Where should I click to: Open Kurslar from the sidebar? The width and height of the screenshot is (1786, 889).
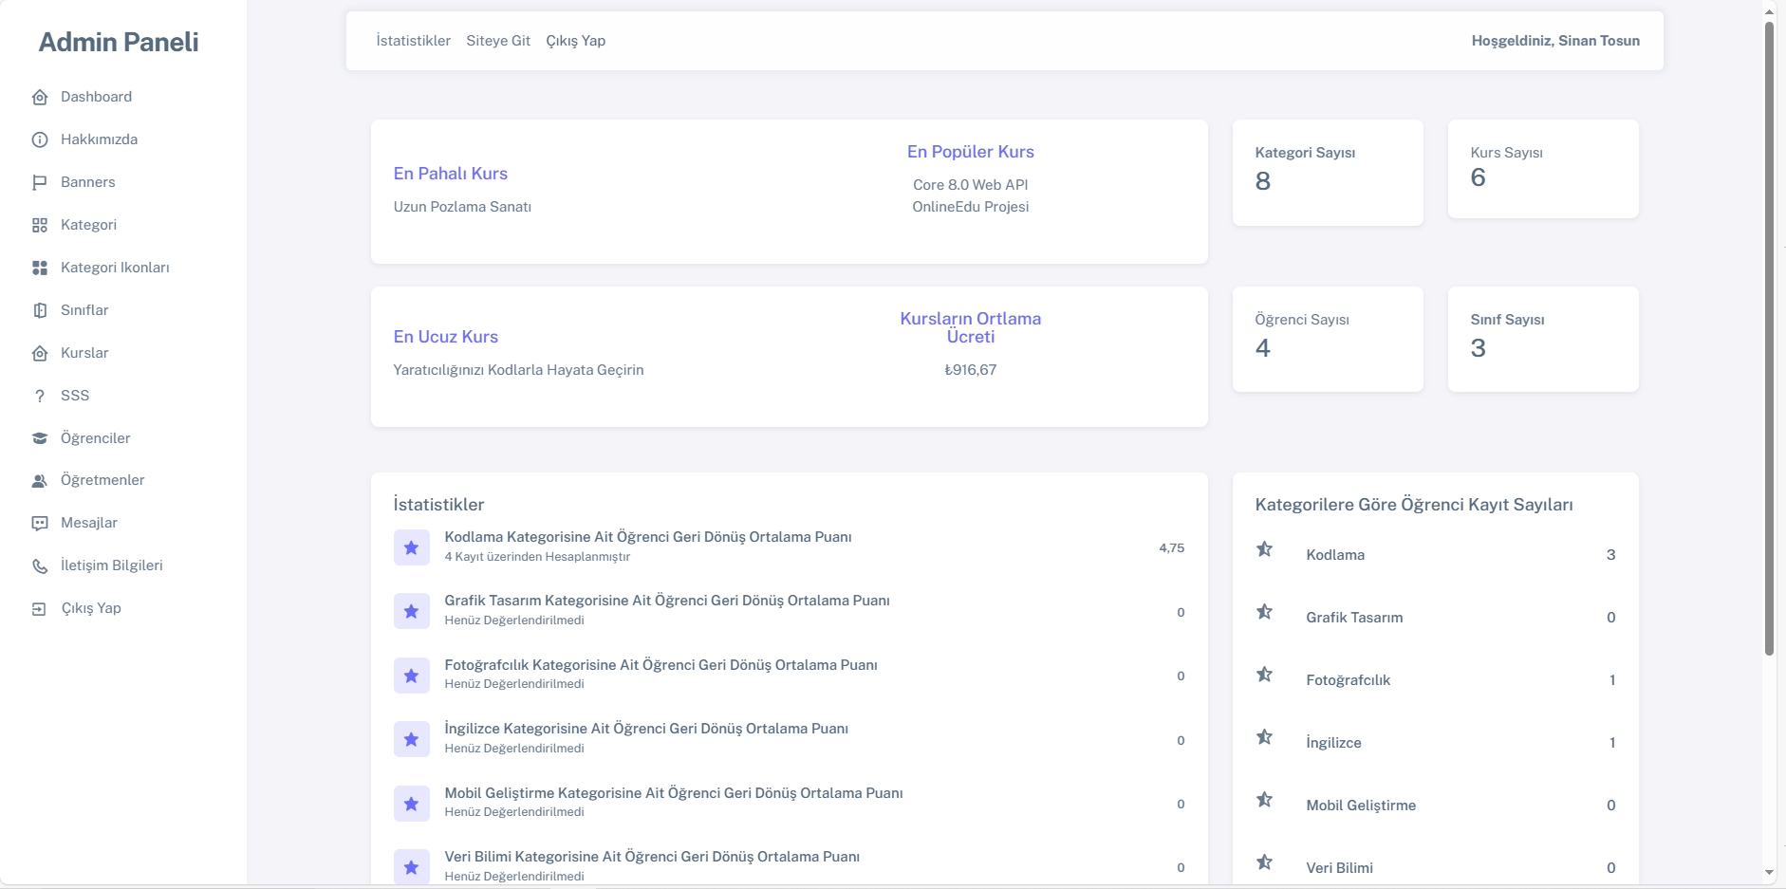(x=84, y=353)
